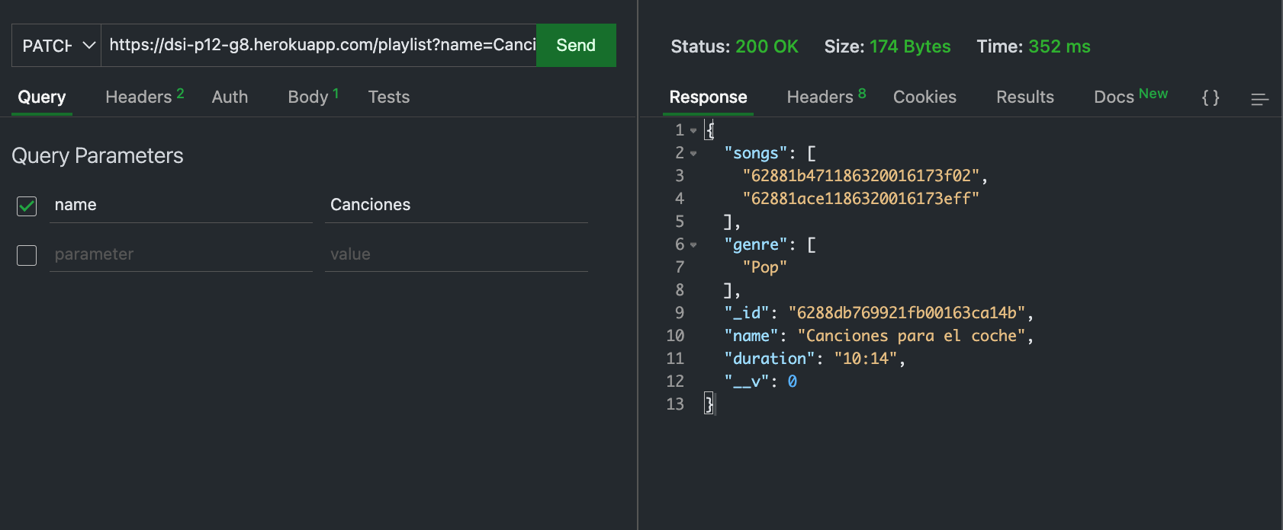The height and width of the screenshot is (530, 1283).
Task: Collapse the genre array fold arrow
Action: point(693,245)
